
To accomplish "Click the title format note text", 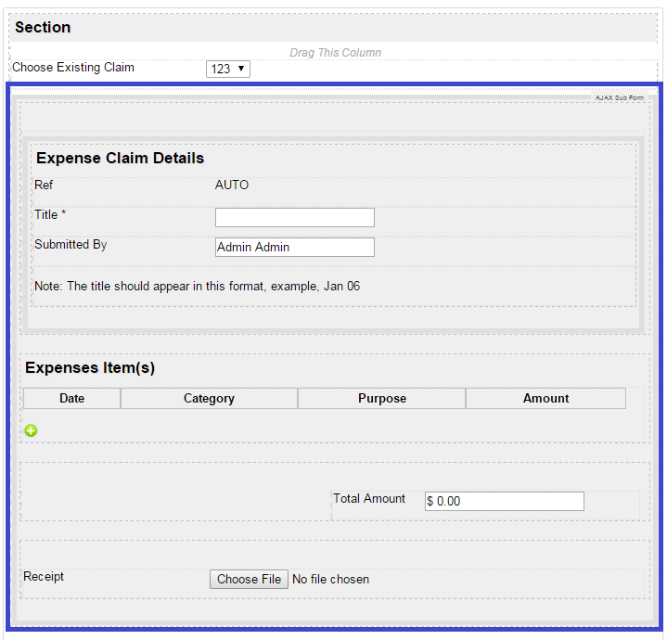I will tap(197, 286).
